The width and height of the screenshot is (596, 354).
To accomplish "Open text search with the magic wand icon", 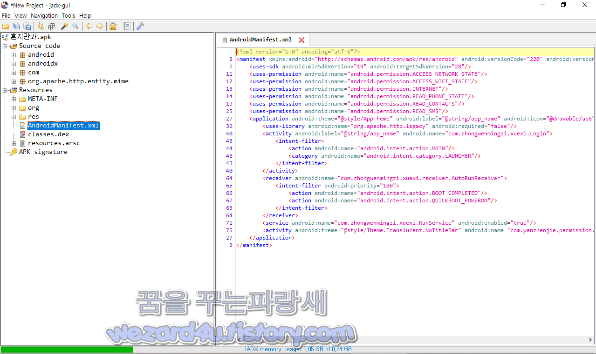I will (65, 26).
